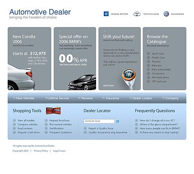The image size is (194, 174).
Task: Click the Toyota & Lexus logo icon
Action: tap(137, 14)
